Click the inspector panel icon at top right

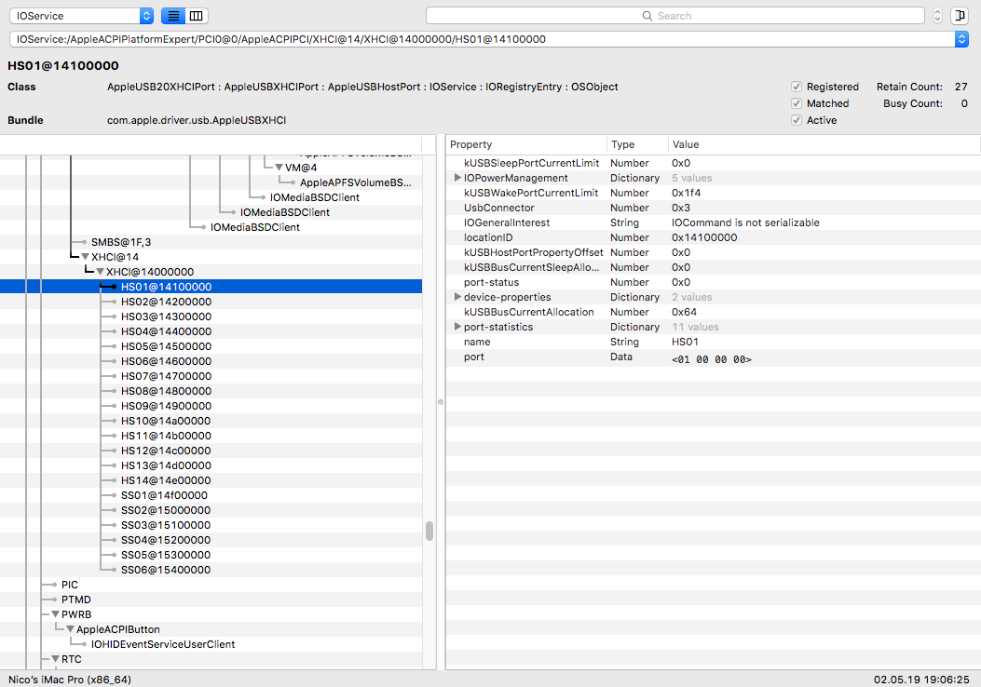click(x=959, y=16)
